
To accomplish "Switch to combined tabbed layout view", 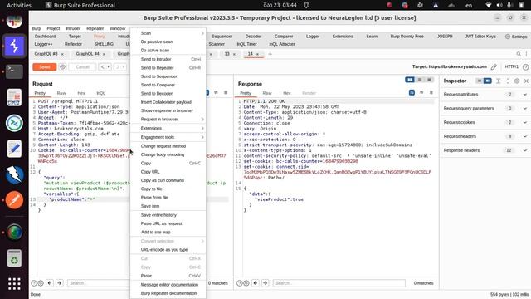I will tap(430, 80).
